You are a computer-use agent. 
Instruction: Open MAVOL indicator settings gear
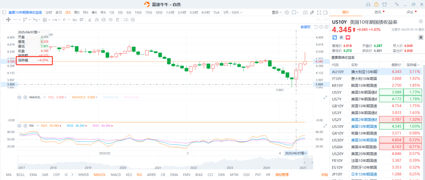point(20,97)
